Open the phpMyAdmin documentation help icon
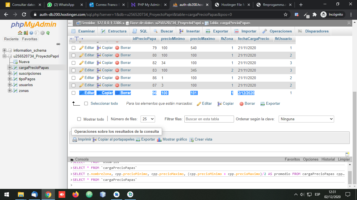This screenshot has width=357, height=200. click(x=31, y=33)
